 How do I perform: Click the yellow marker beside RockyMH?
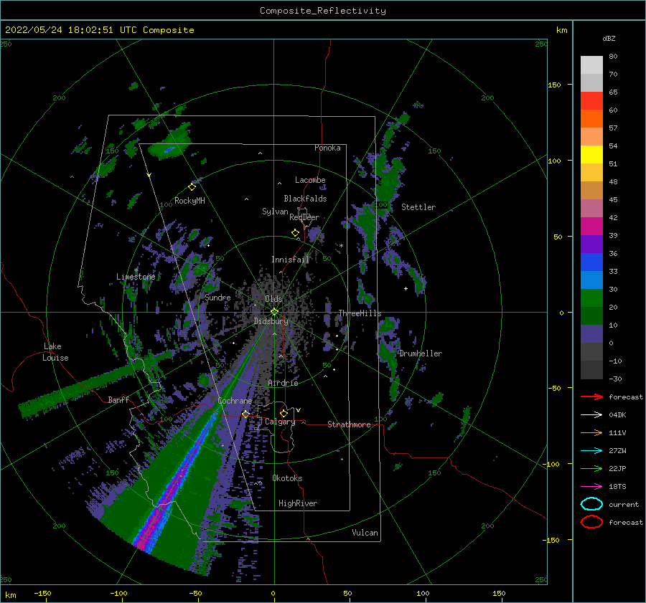point(192,187)
